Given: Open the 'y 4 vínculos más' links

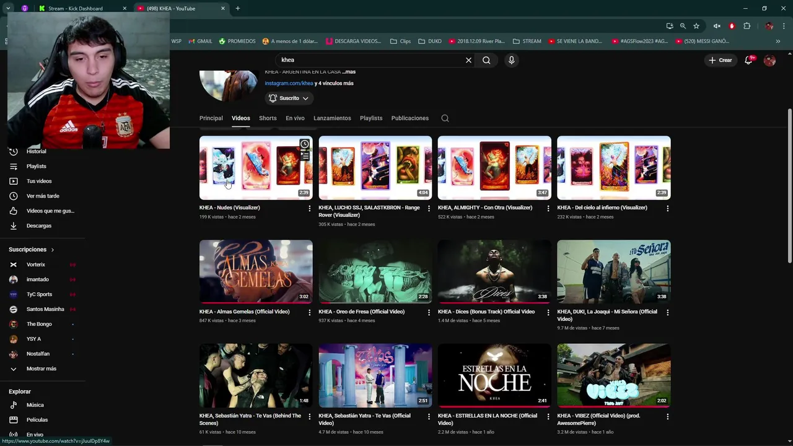Looking at the screenshot, I should (334, 84).
